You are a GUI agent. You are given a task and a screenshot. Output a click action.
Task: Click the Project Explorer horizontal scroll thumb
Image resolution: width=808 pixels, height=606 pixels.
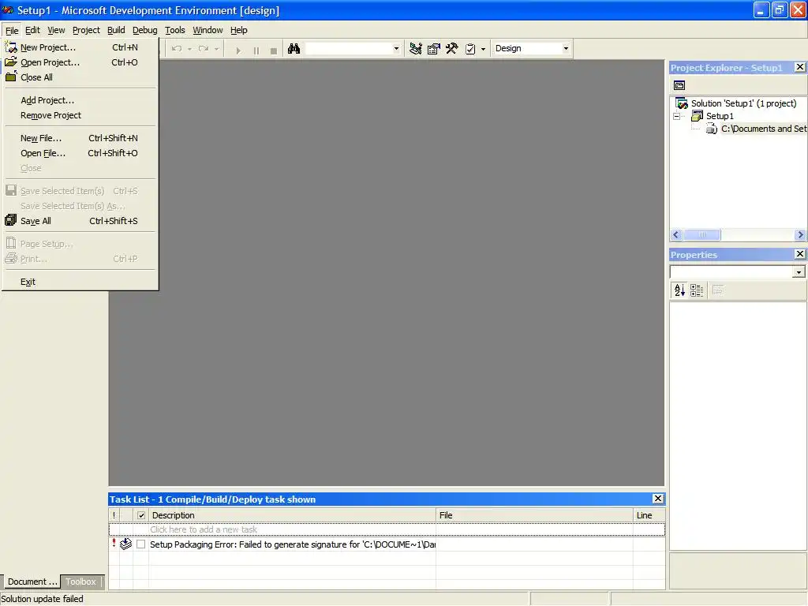click(701, 235)
